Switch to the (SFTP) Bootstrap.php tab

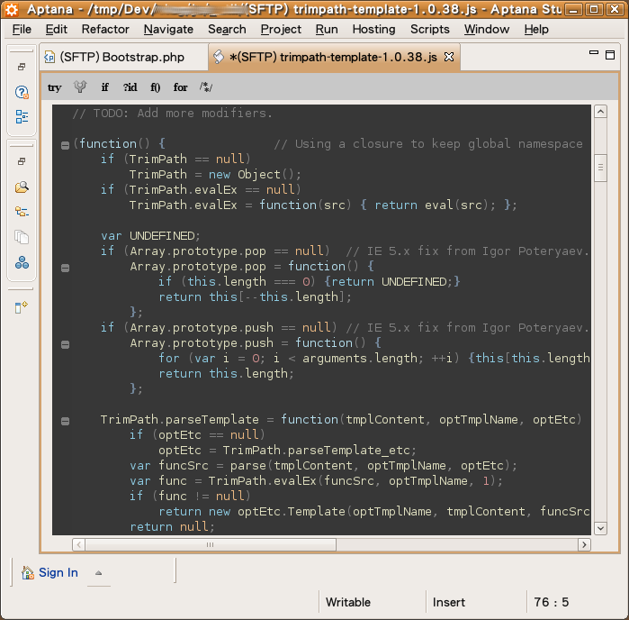(122, 57)
